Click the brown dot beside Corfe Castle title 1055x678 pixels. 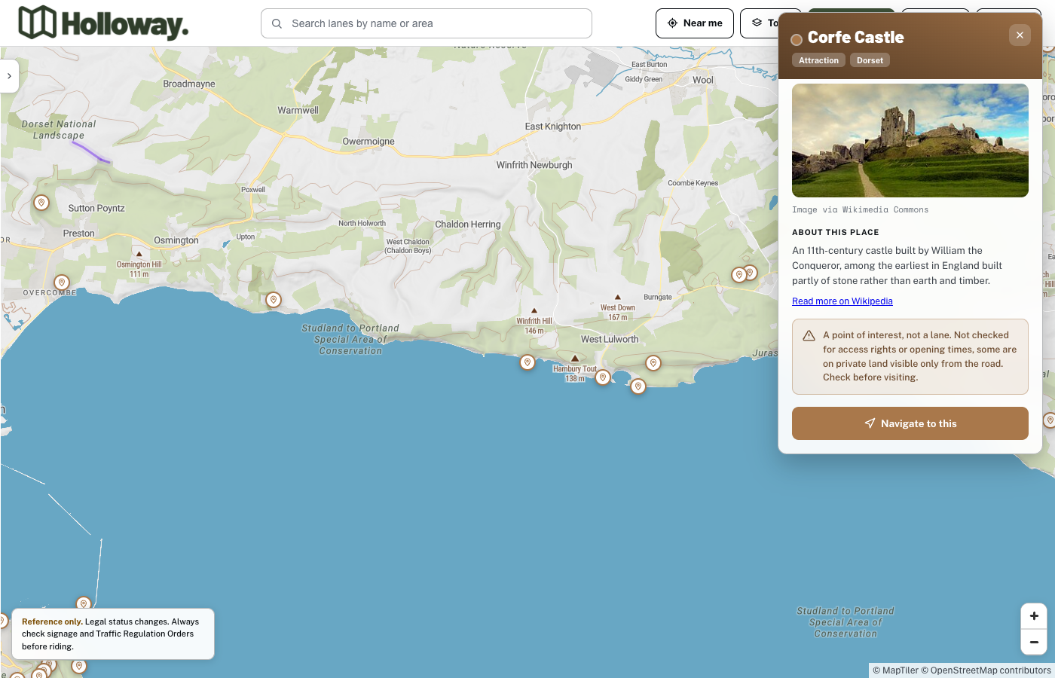coord(797,40)
